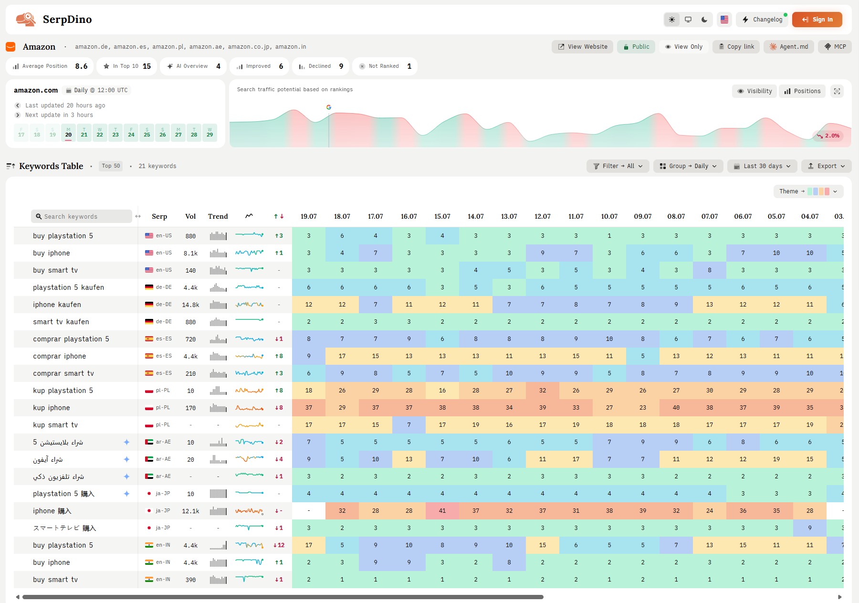Screen dimensions: 859x603
Task: Click US flag in buy iphone row
Action: click(149, 253)
